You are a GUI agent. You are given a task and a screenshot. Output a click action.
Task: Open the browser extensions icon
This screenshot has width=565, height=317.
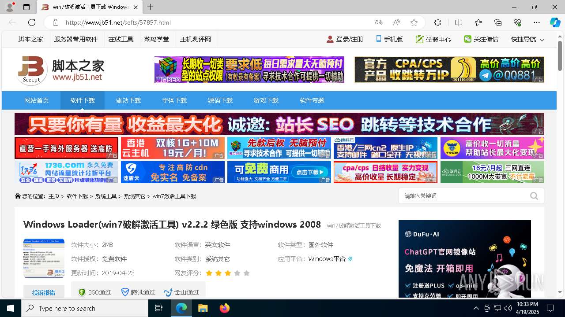tap(437, 22)
